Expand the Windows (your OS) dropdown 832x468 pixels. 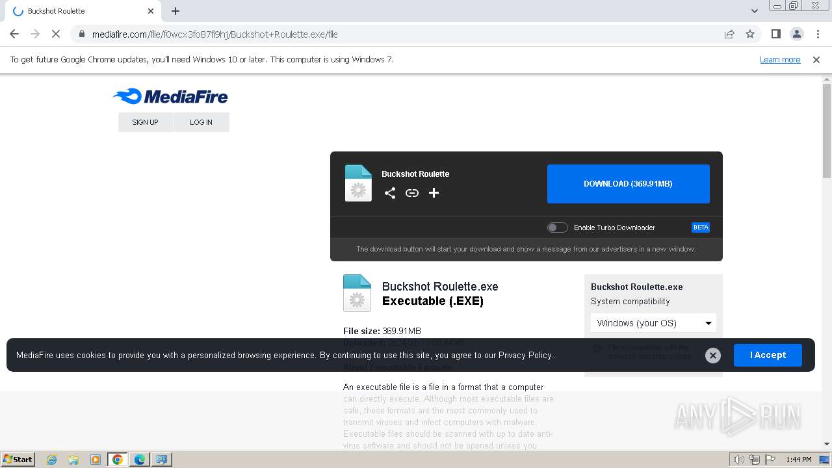[654, 323]
